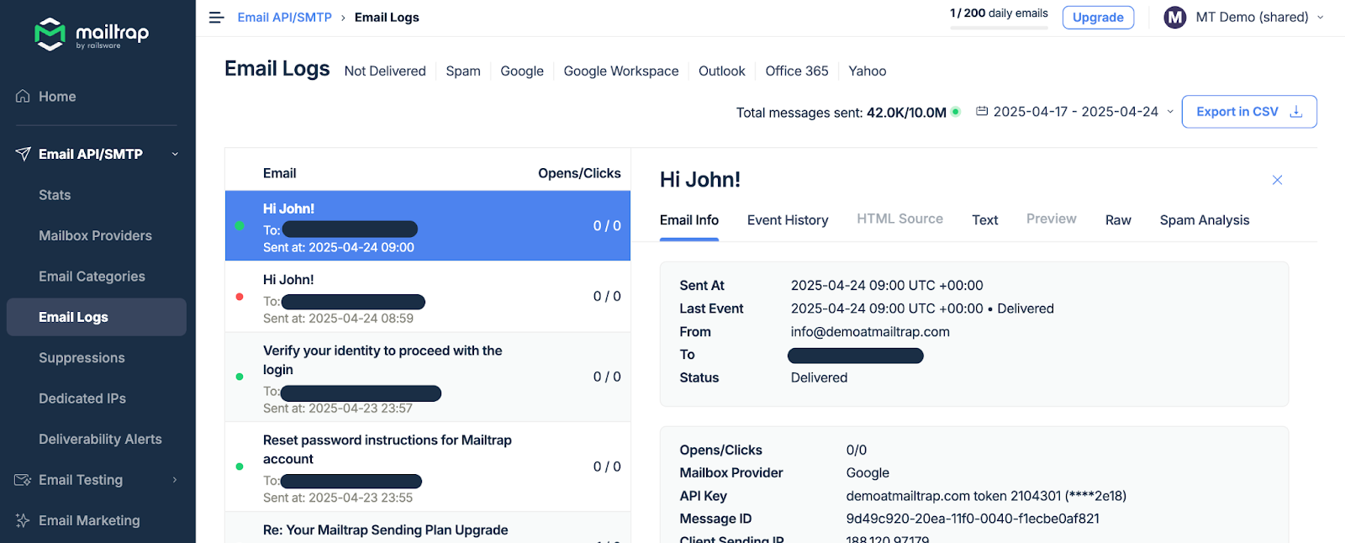Collapse the Email API/SMTP sidebar section

(175, 154)
